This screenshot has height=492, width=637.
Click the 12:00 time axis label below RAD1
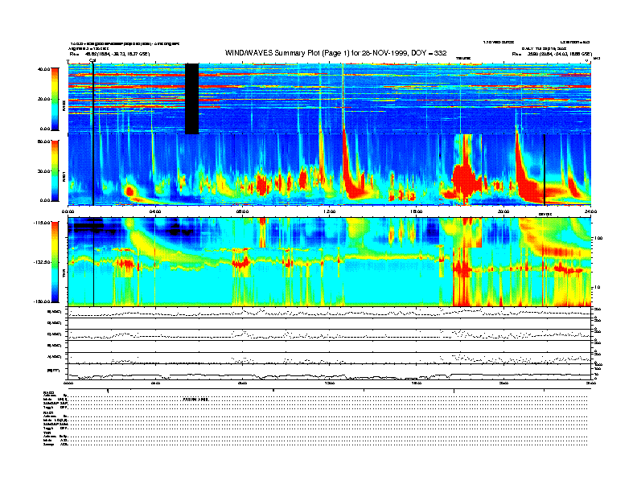coord(330,211)
